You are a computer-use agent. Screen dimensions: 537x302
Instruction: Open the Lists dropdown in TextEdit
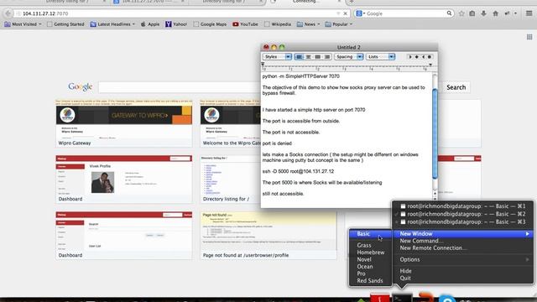380,57
